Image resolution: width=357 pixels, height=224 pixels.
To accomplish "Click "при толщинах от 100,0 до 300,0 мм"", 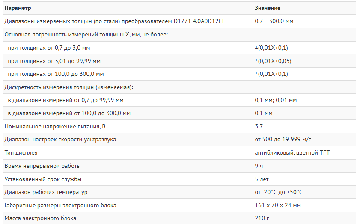I will [x=54, y=74].
